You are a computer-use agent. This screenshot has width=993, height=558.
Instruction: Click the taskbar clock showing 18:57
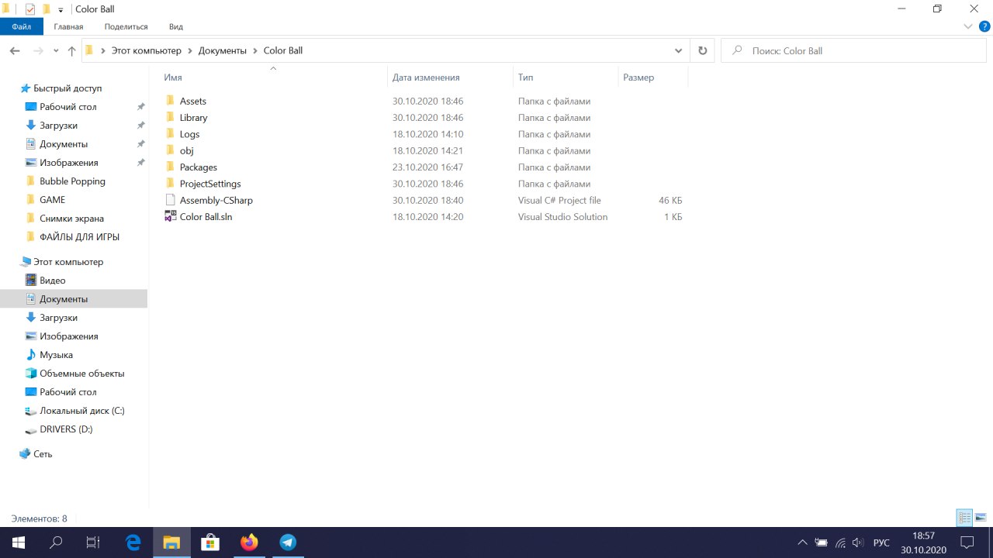pyautogui.click(x=923, y=536)
